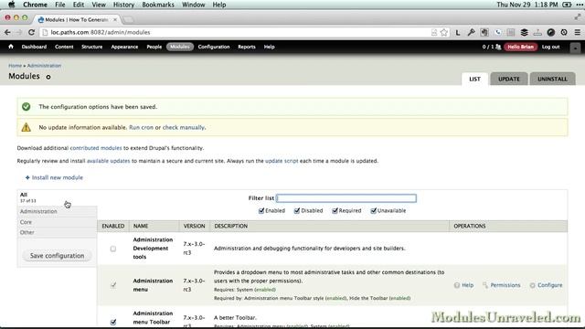Click the Configure link for Administration menu

tap(550, 285)
